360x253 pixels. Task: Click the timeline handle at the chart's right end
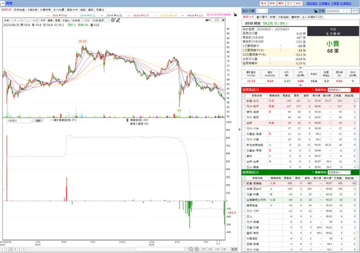click(218, 242)
